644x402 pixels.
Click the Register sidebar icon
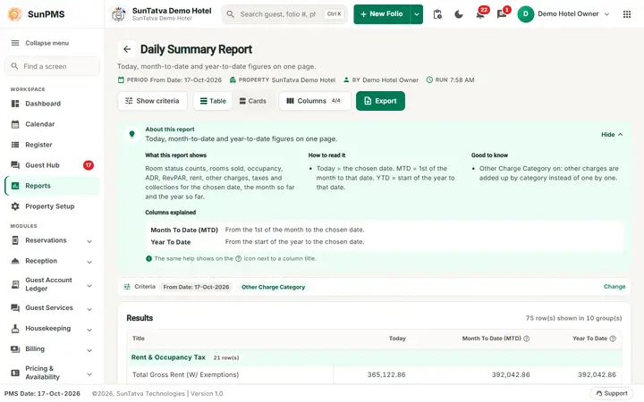[15, 145]
